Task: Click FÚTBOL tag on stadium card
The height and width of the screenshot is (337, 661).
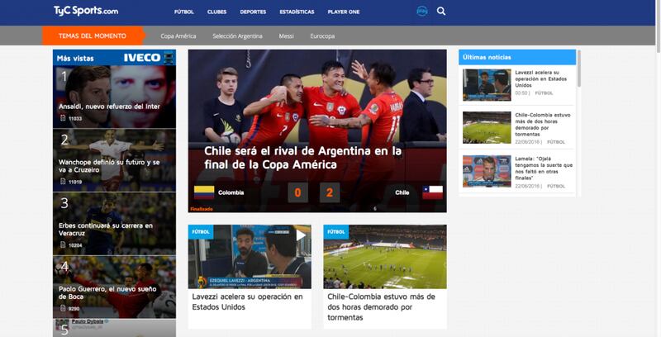Action: point(336,231)
